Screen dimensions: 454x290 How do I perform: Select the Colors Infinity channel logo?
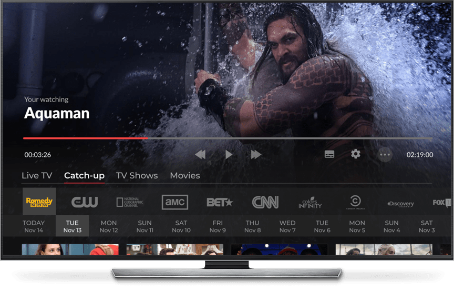pyautogui.click(x=310, y=203)
